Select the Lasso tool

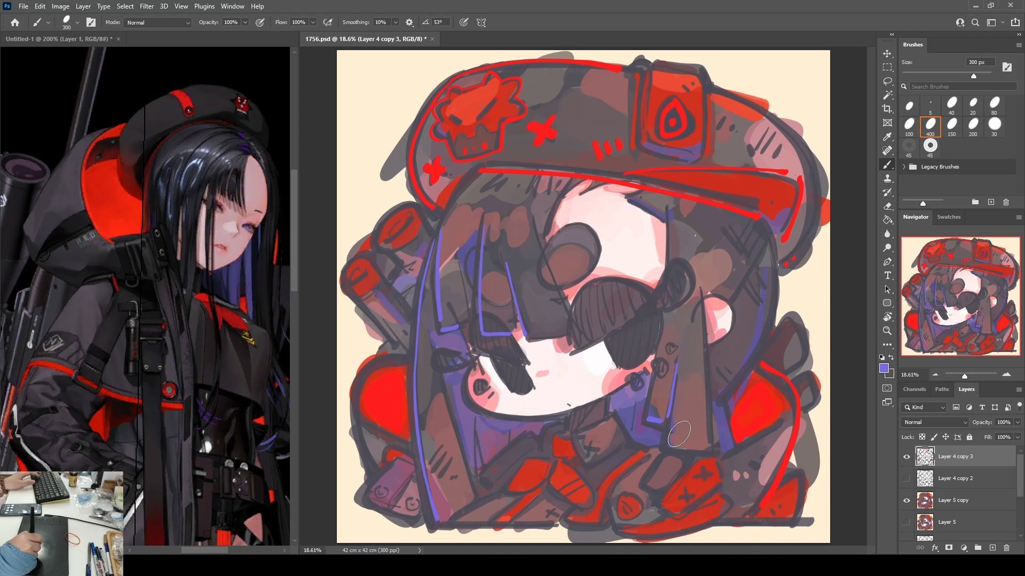[x=887, y=82]
